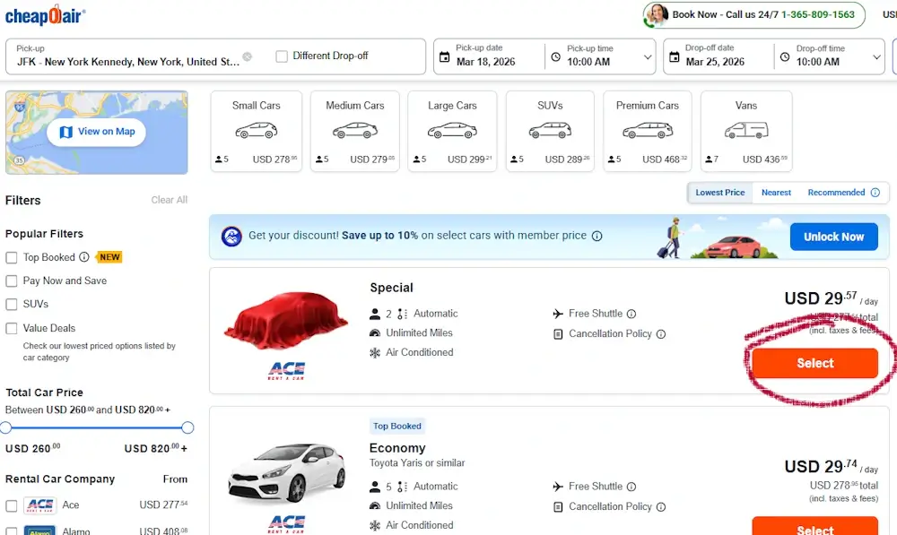Click the drop-off time clock icon
The width and height of the screenshot is (897, 535).
[x=785, y=56]
